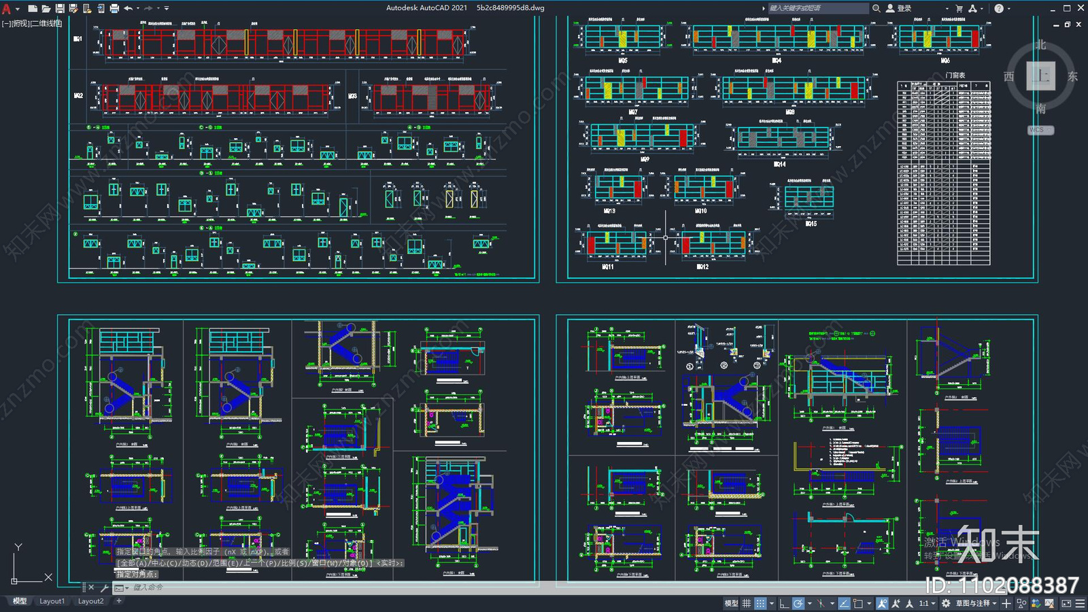Click 南 on the ViewCube compass
1088x612 pixels.
tap(1040, 108)
